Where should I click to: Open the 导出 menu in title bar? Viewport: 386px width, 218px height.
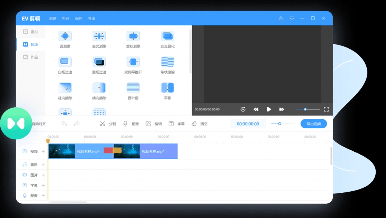pyautogui.click(x=91, y=19)
